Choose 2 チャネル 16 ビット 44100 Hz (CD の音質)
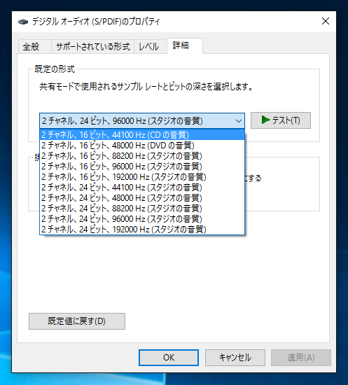The height and width of the screenshot is (385, 348). coord(142,135)
